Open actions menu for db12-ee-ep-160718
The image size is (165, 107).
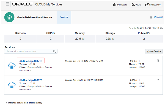tap(158, 61)
